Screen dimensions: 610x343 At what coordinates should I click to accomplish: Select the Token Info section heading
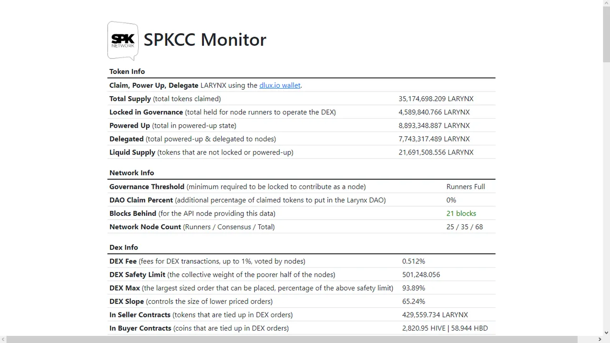click(127, 71)
